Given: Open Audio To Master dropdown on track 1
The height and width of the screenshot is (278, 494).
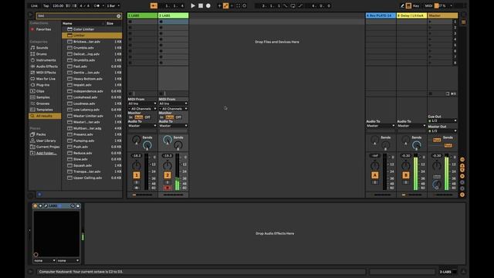Looking at the screenshot, I should tap(142, 126).
